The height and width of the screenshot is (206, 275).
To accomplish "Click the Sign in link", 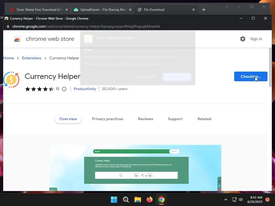I will (256, 39).
